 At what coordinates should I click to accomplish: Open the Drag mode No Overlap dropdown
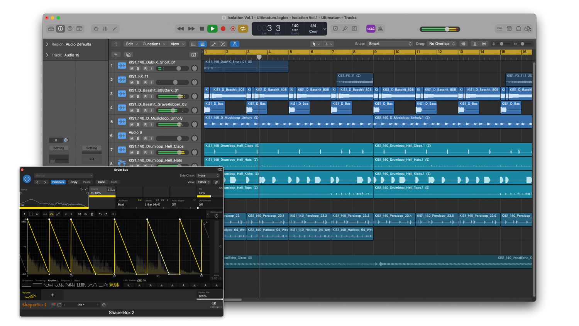pos(442,44)
